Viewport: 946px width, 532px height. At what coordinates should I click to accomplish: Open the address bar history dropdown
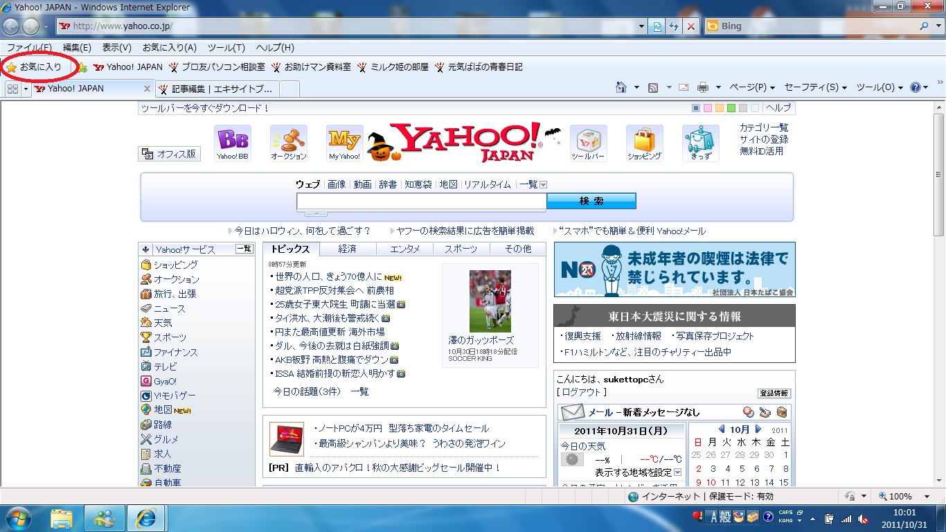(642, 26)
